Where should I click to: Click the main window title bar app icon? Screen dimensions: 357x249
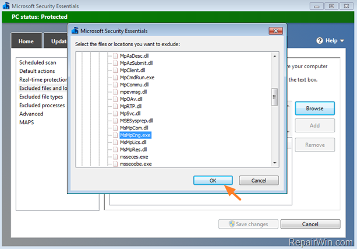[x=6, y=6]
